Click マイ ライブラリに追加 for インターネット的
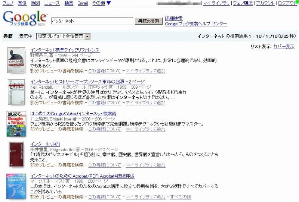The width and height of the screenshot is (299, 202). click(x=145, y=165)
